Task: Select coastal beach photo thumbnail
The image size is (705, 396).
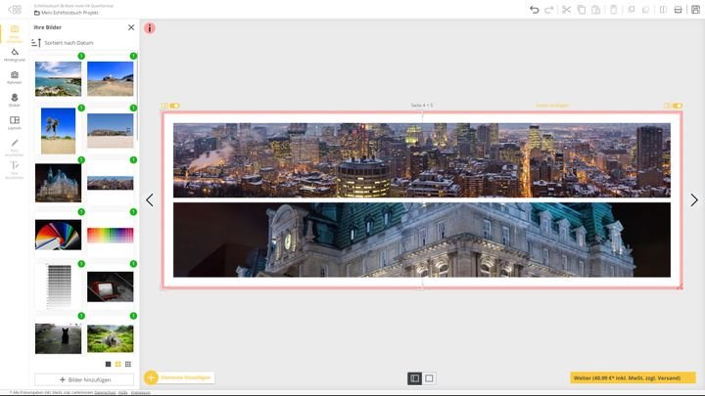Action: coord(59,78)
